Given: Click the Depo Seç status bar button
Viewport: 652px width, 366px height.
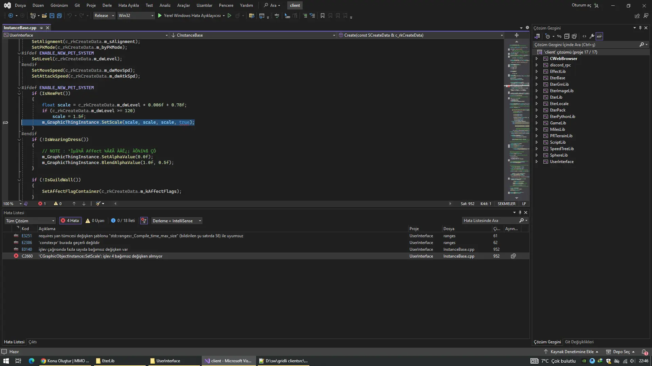Looking at the screenshot, I should (x=621, y=352).
